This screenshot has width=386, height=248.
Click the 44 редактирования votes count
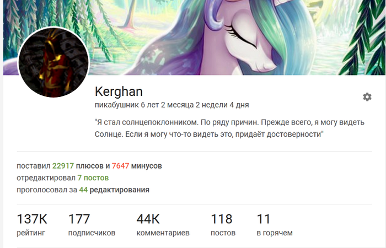[x=83, y=190]
